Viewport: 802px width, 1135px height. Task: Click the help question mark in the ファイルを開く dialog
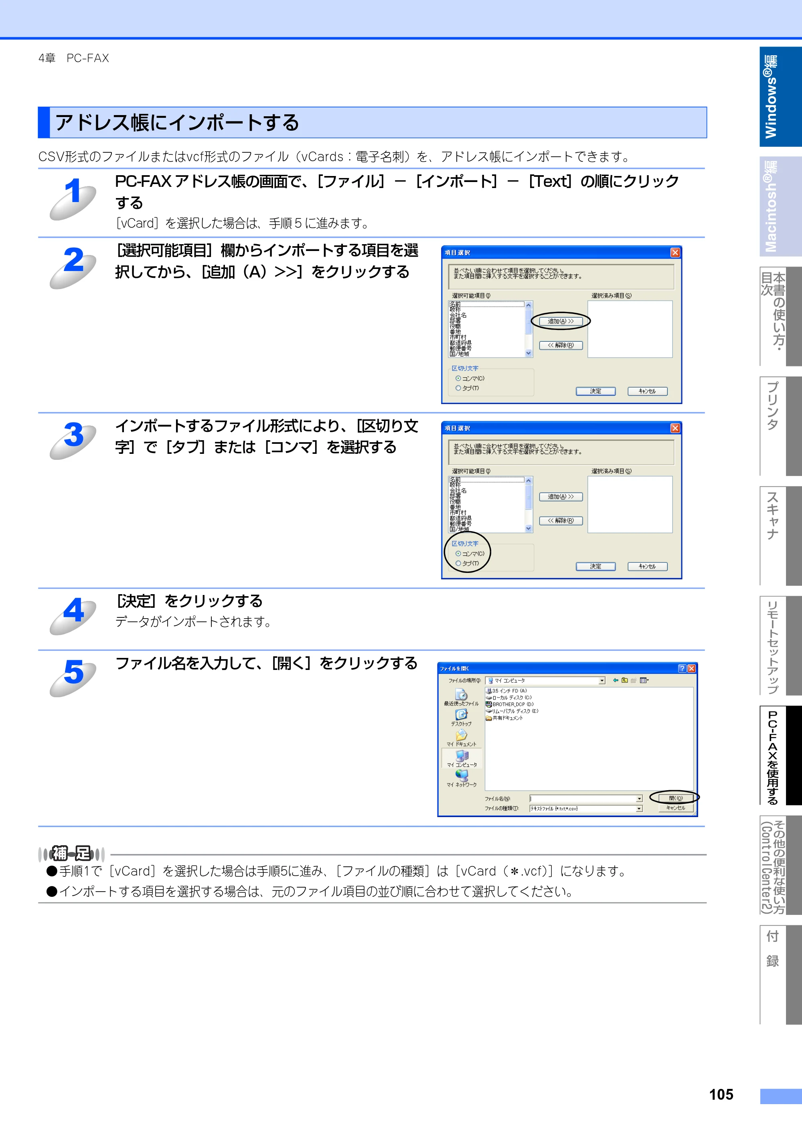point(682,668)
